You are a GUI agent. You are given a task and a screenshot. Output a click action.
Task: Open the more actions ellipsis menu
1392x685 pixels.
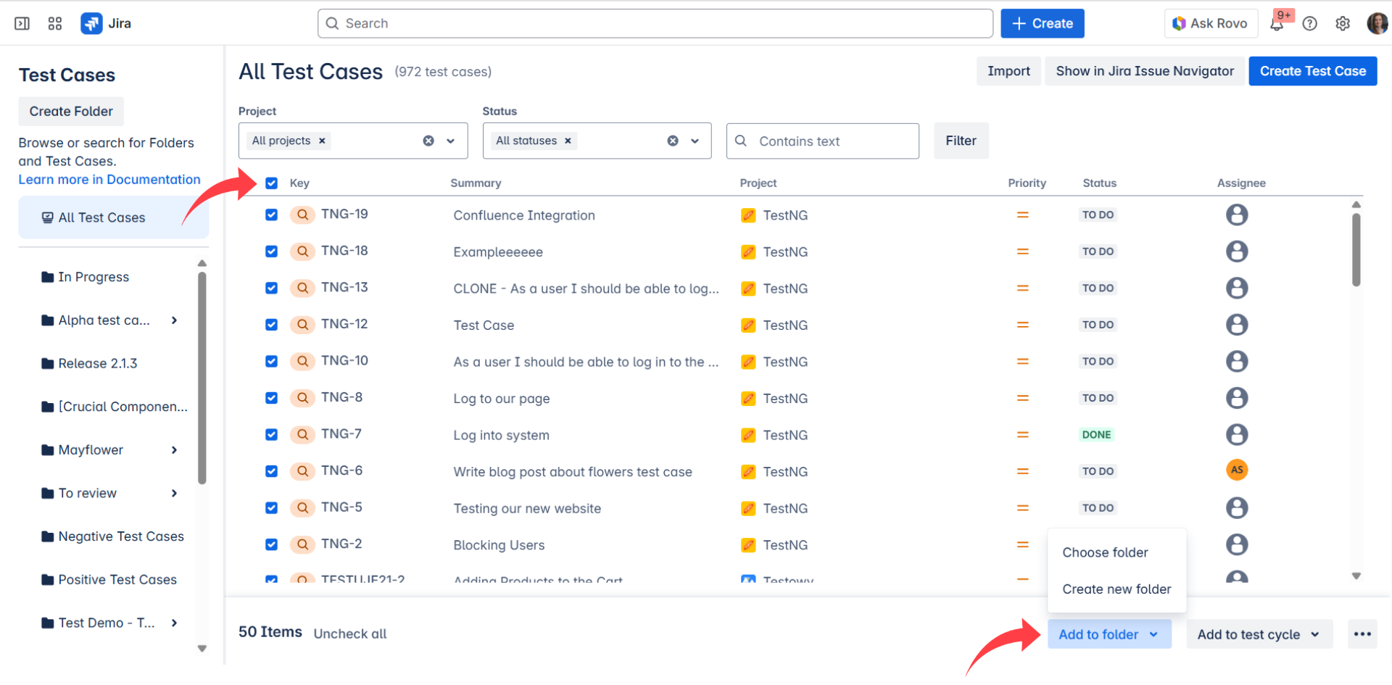point(1362,634)
